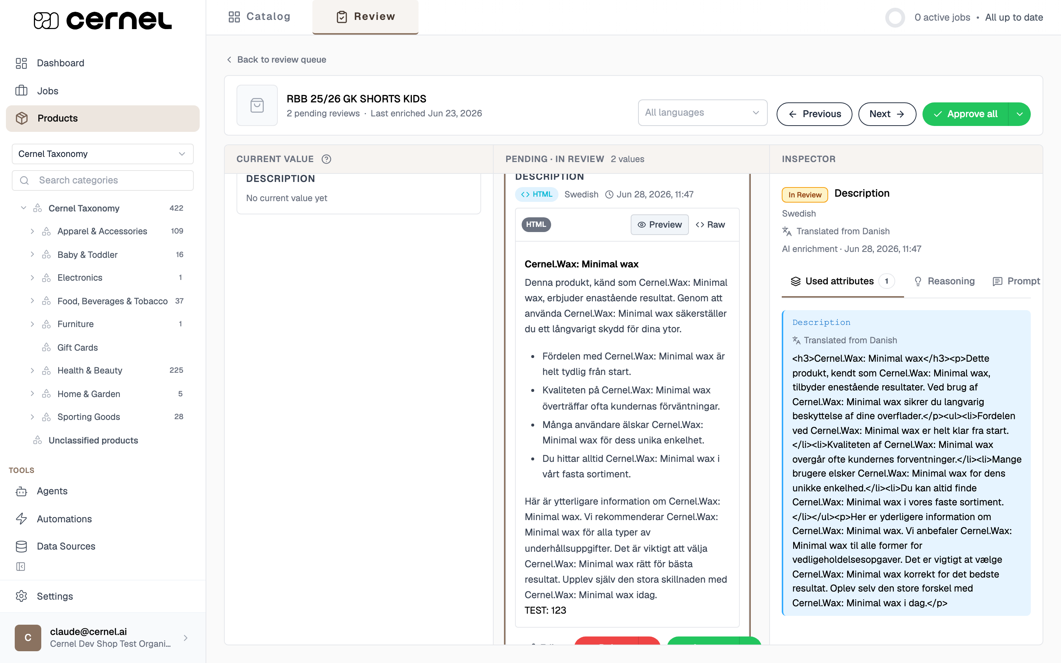Viewport: 1061px width, 663px height.
Task: Collapse the Cernel Taxonomy tree root
Action: coord(24,208)
